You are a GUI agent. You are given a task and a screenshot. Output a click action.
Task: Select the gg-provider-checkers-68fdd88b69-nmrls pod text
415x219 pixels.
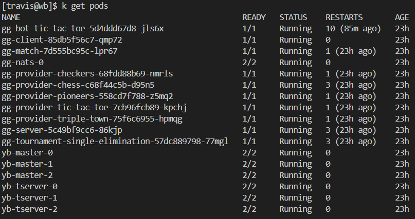click(x=87, y=73)
